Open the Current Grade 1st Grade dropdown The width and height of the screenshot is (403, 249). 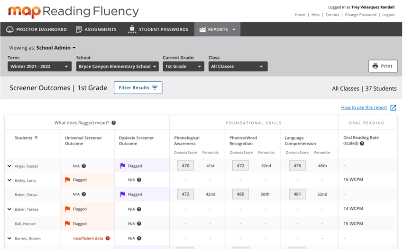click(x=183, y=66)
